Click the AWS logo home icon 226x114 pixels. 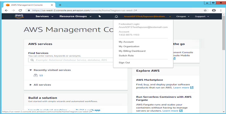click(x=19, y=16)
